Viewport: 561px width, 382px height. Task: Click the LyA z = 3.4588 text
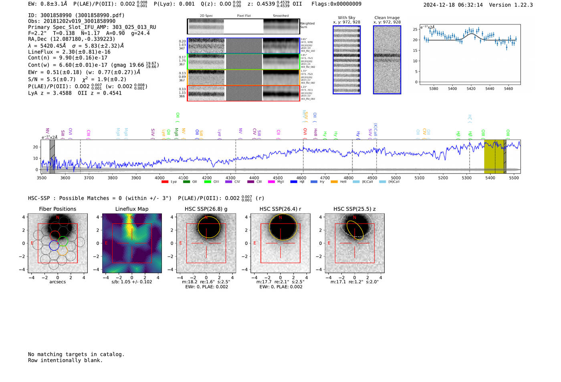[50, 93]
